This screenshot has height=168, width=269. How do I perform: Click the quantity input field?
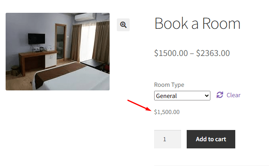point(167,139)
